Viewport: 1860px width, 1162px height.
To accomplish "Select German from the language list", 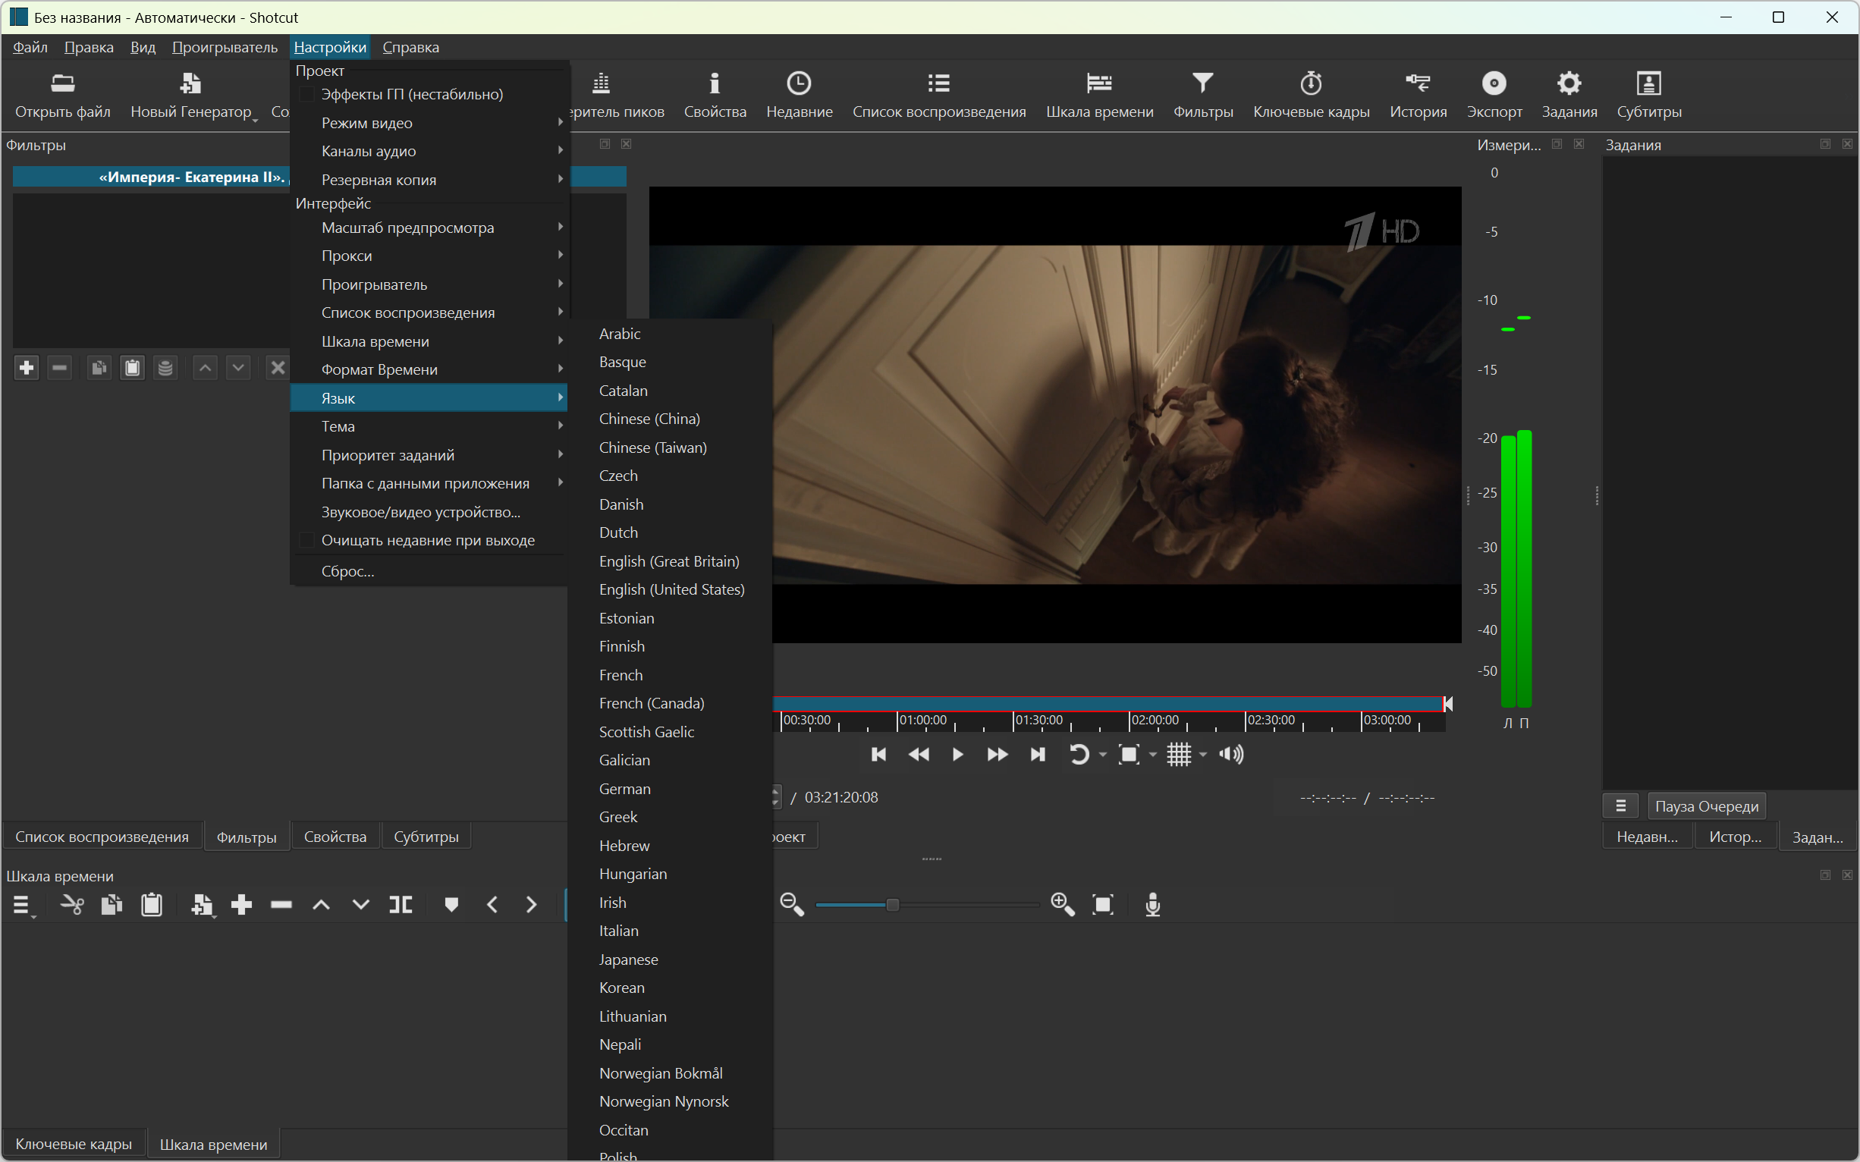I will 624,789.
